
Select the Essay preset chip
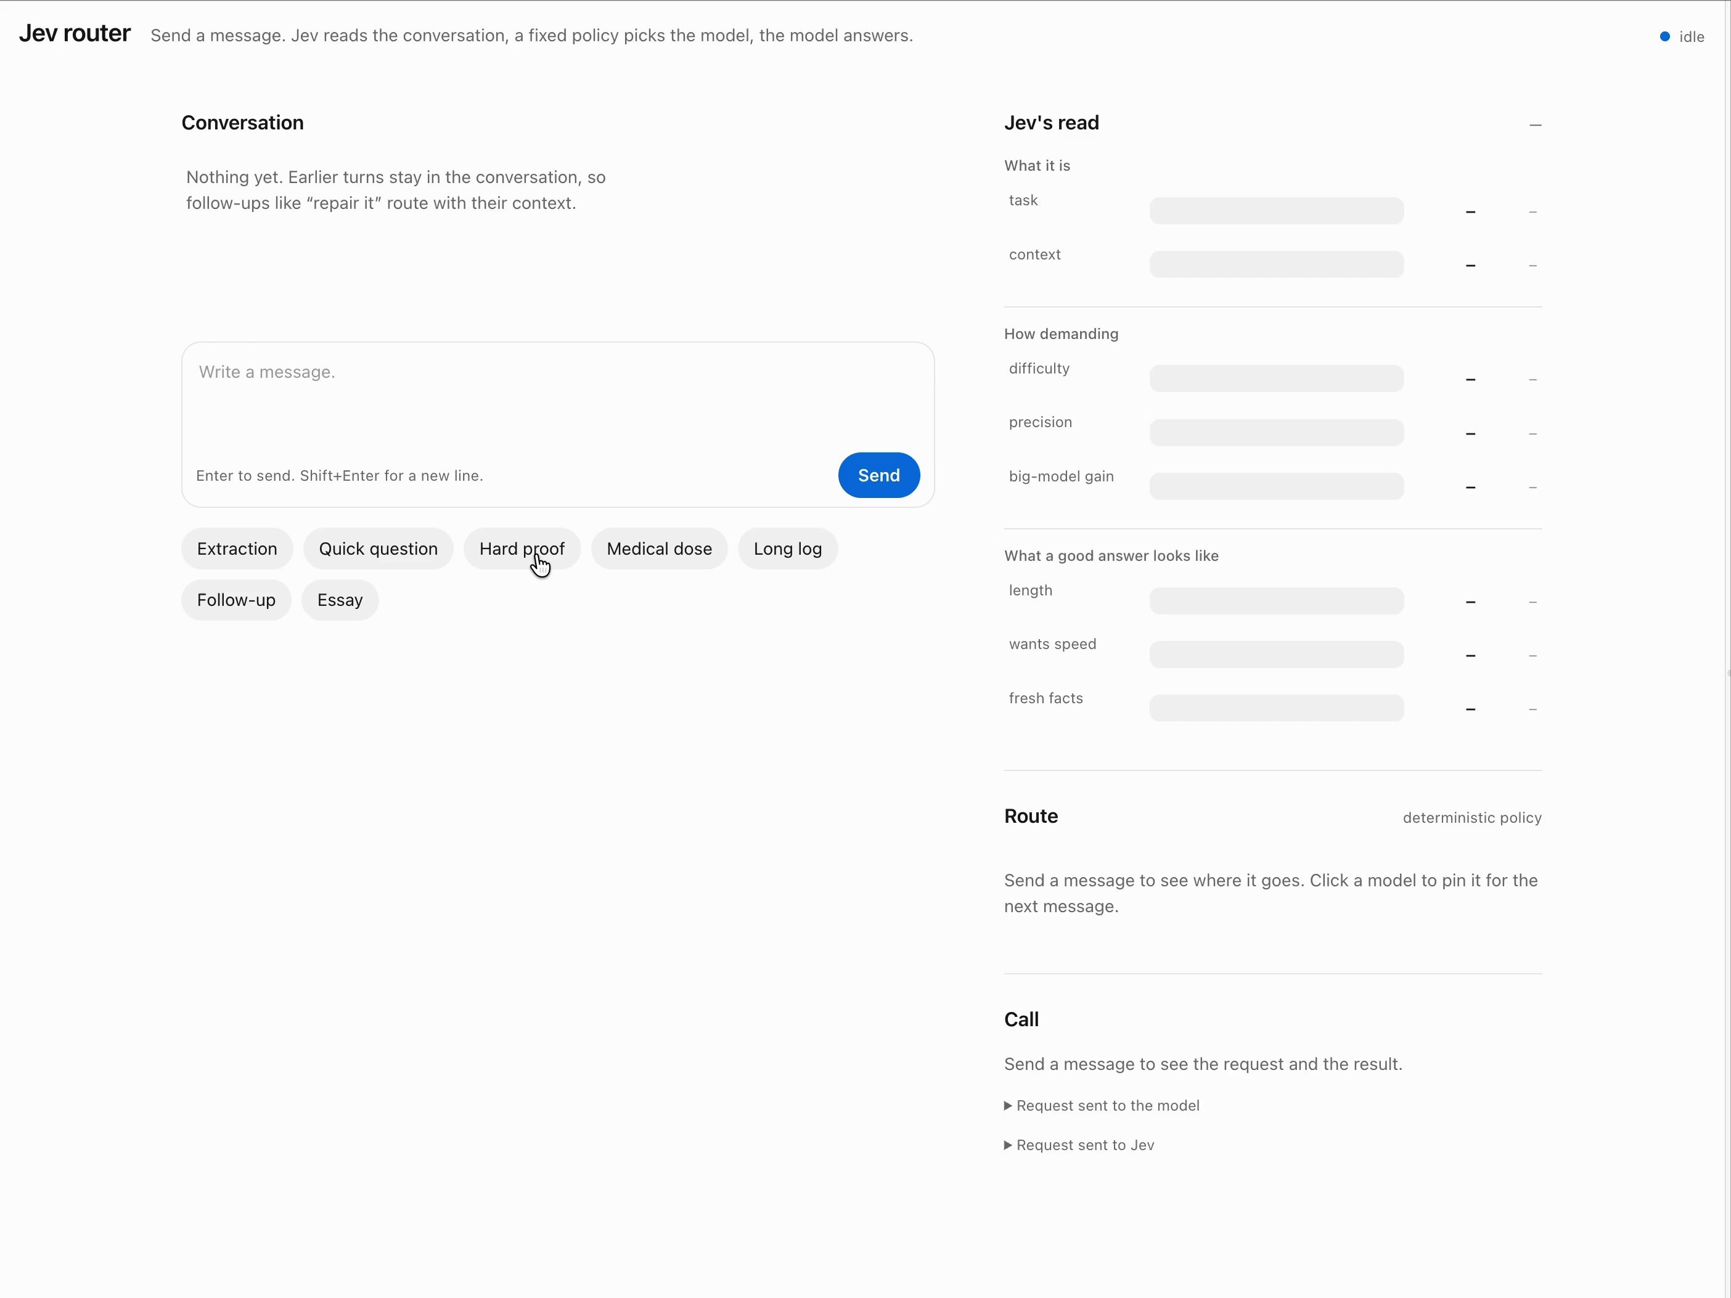(340, 600)
